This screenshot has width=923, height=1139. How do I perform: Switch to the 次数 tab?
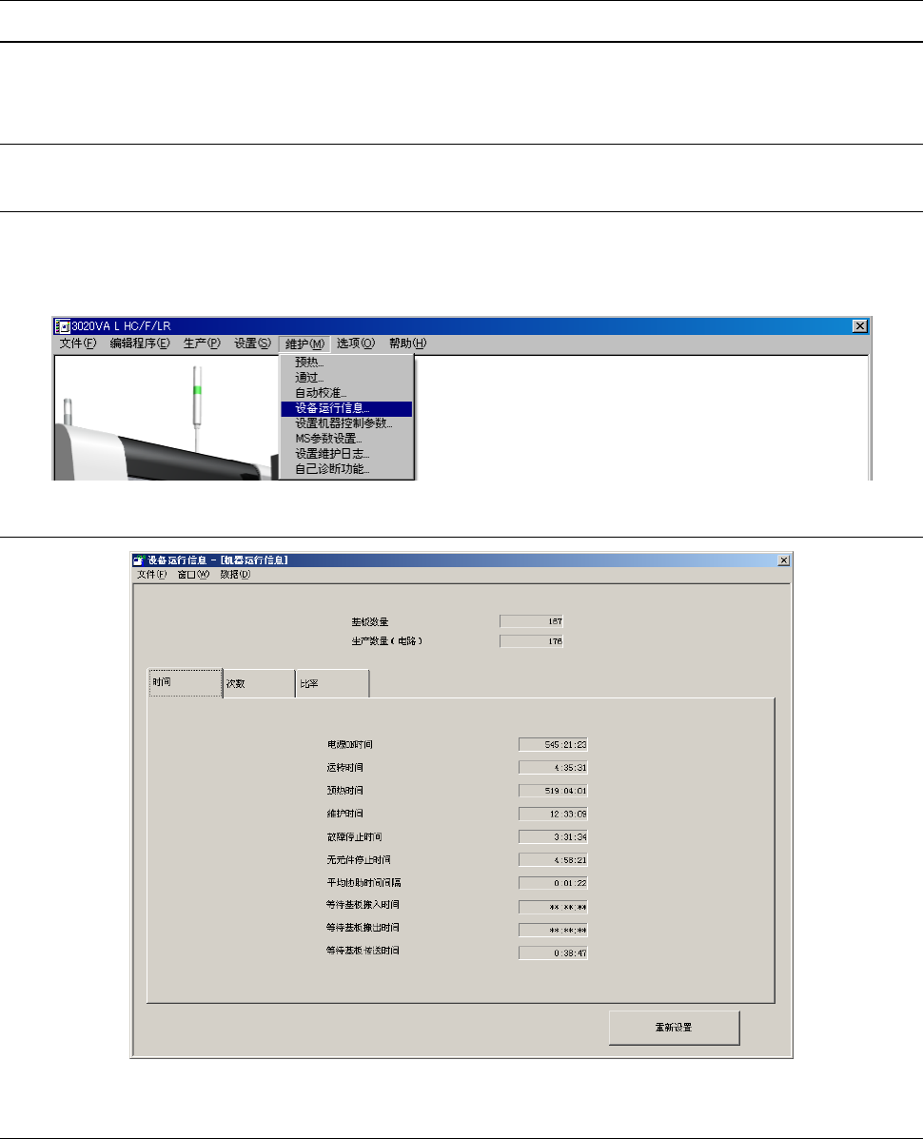[259, 684]
